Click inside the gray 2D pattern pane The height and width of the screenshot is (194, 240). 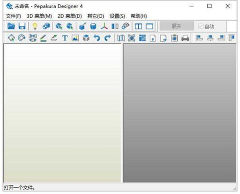coord(180,113)
